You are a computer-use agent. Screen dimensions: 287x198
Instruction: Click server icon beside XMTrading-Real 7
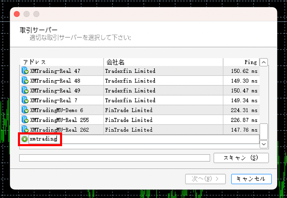click(x=25, y=101)
